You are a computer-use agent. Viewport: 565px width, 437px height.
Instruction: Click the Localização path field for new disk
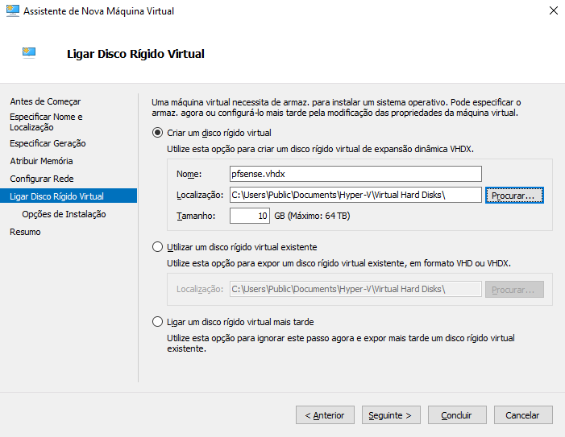(355, 195)
